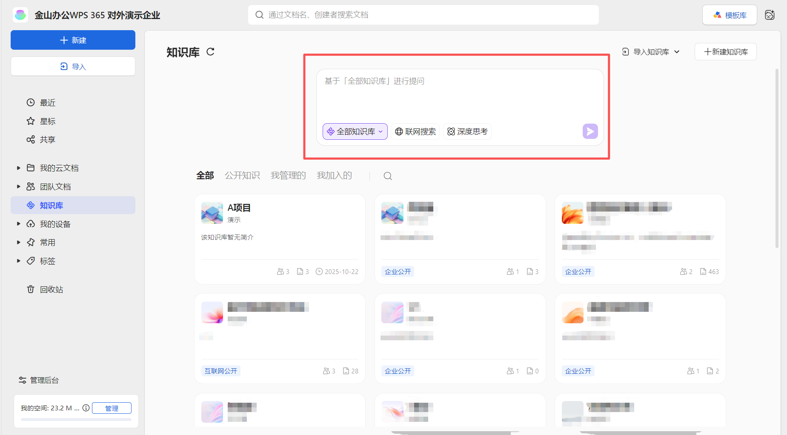Send the question with the arrow button

[590, 131]
